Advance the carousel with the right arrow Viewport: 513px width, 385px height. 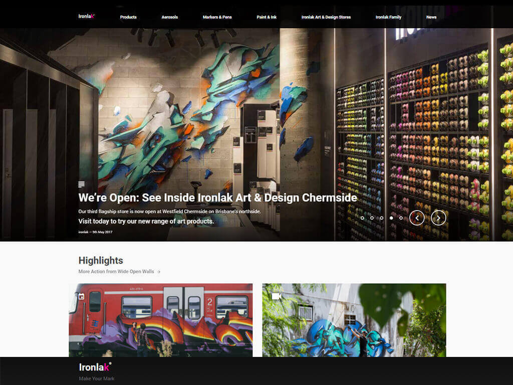[438, 218]
